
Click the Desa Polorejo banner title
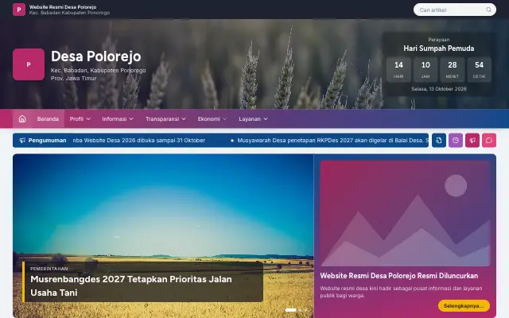tap(95, 56)
